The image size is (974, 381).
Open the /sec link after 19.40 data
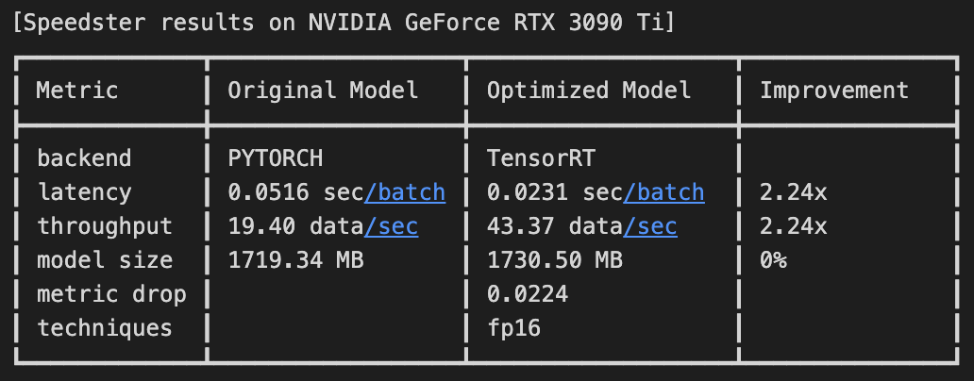[391, 226]
